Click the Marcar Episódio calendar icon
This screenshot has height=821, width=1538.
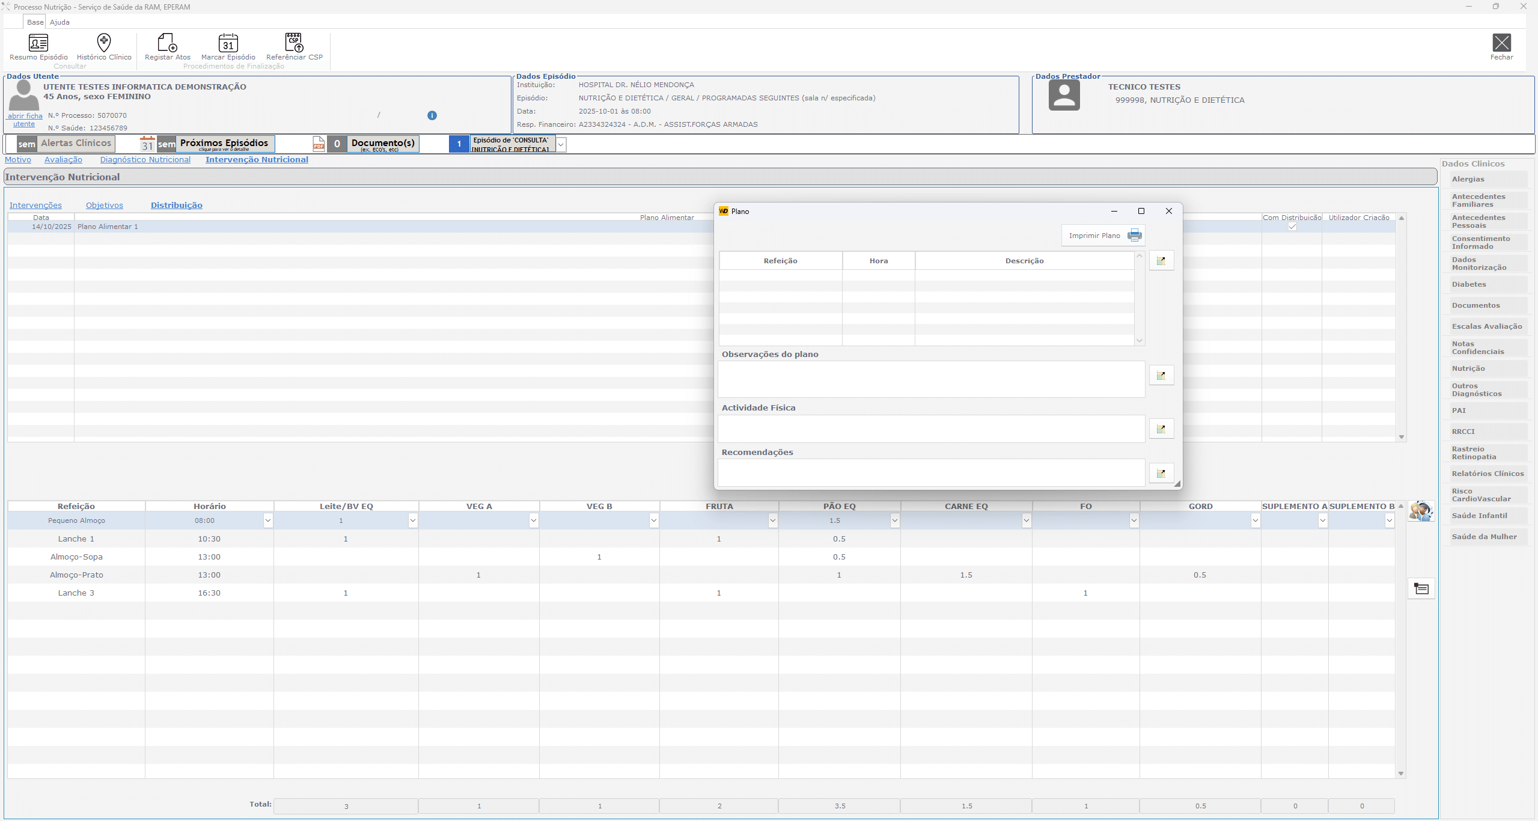tap(228, 43)
